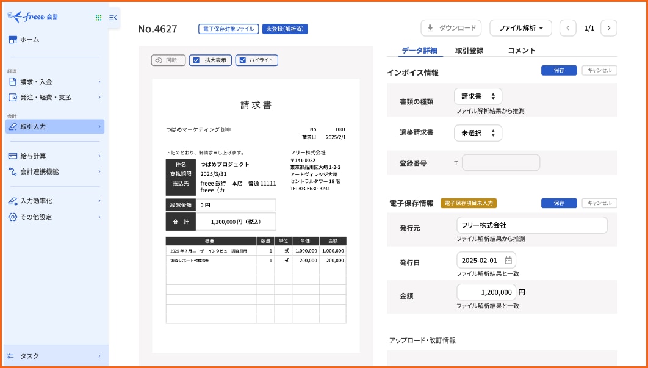Uncheck the 拡大表示 checkbox
This screenshot has width=648, height=368.
tap(195, 60)
